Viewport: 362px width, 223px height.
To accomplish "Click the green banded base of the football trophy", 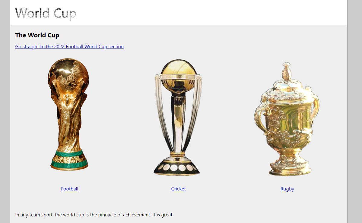I will (69, 160).
